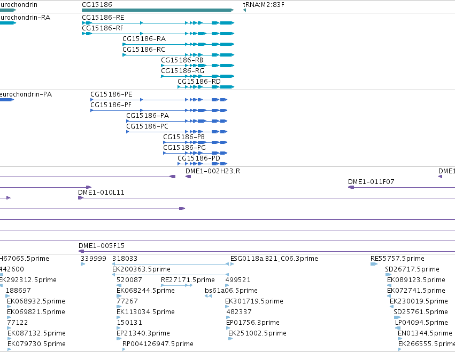Image resolution: width=455 pixels, height=352 pixels.
Task: Click the CG15186-RD transcript label
Action: tap(199, 82)
